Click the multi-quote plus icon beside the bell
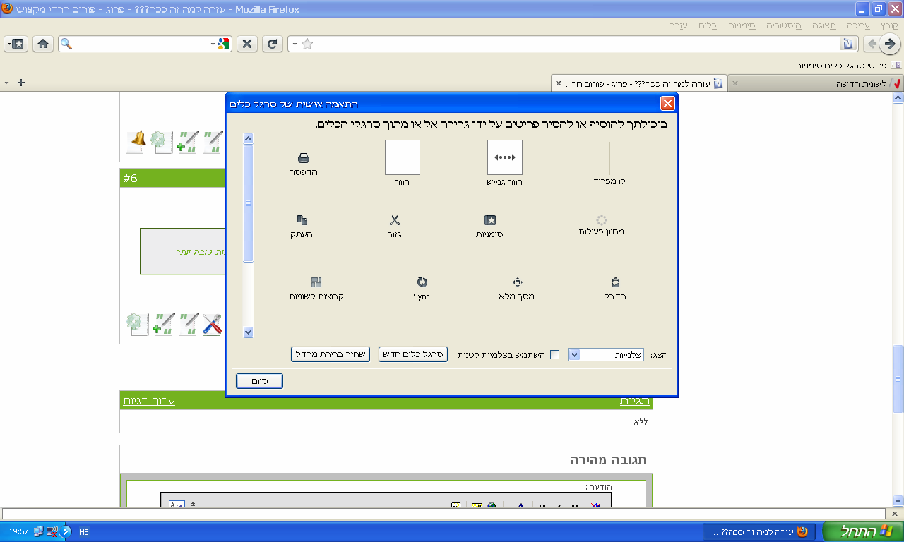This screenshot has height=542, width=904. coord(187,141)
